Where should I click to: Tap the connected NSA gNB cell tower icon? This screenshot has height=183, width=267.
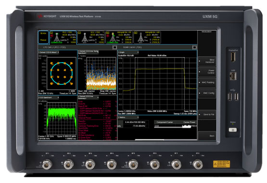click(x=113, y=38)
